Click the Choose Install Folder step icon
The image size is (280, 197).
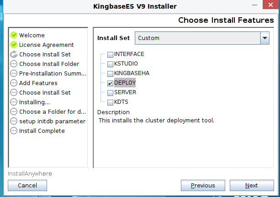click(14, 64)
